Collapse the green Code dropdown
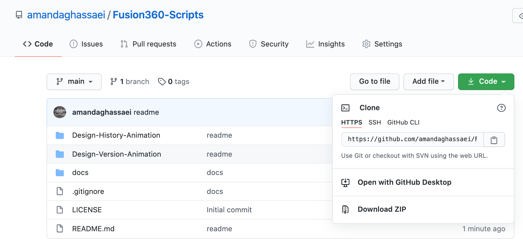523x245 pixels. coord(486,82)
